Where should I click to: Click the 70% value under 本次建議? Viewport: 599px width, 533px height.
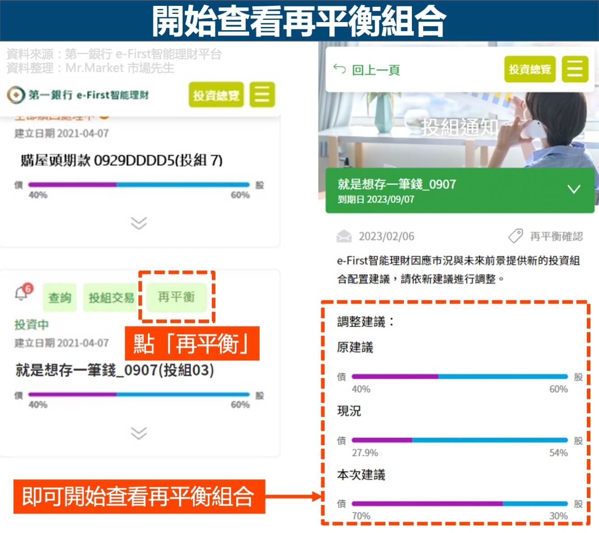pyautogui.click(x=361, y=516)
